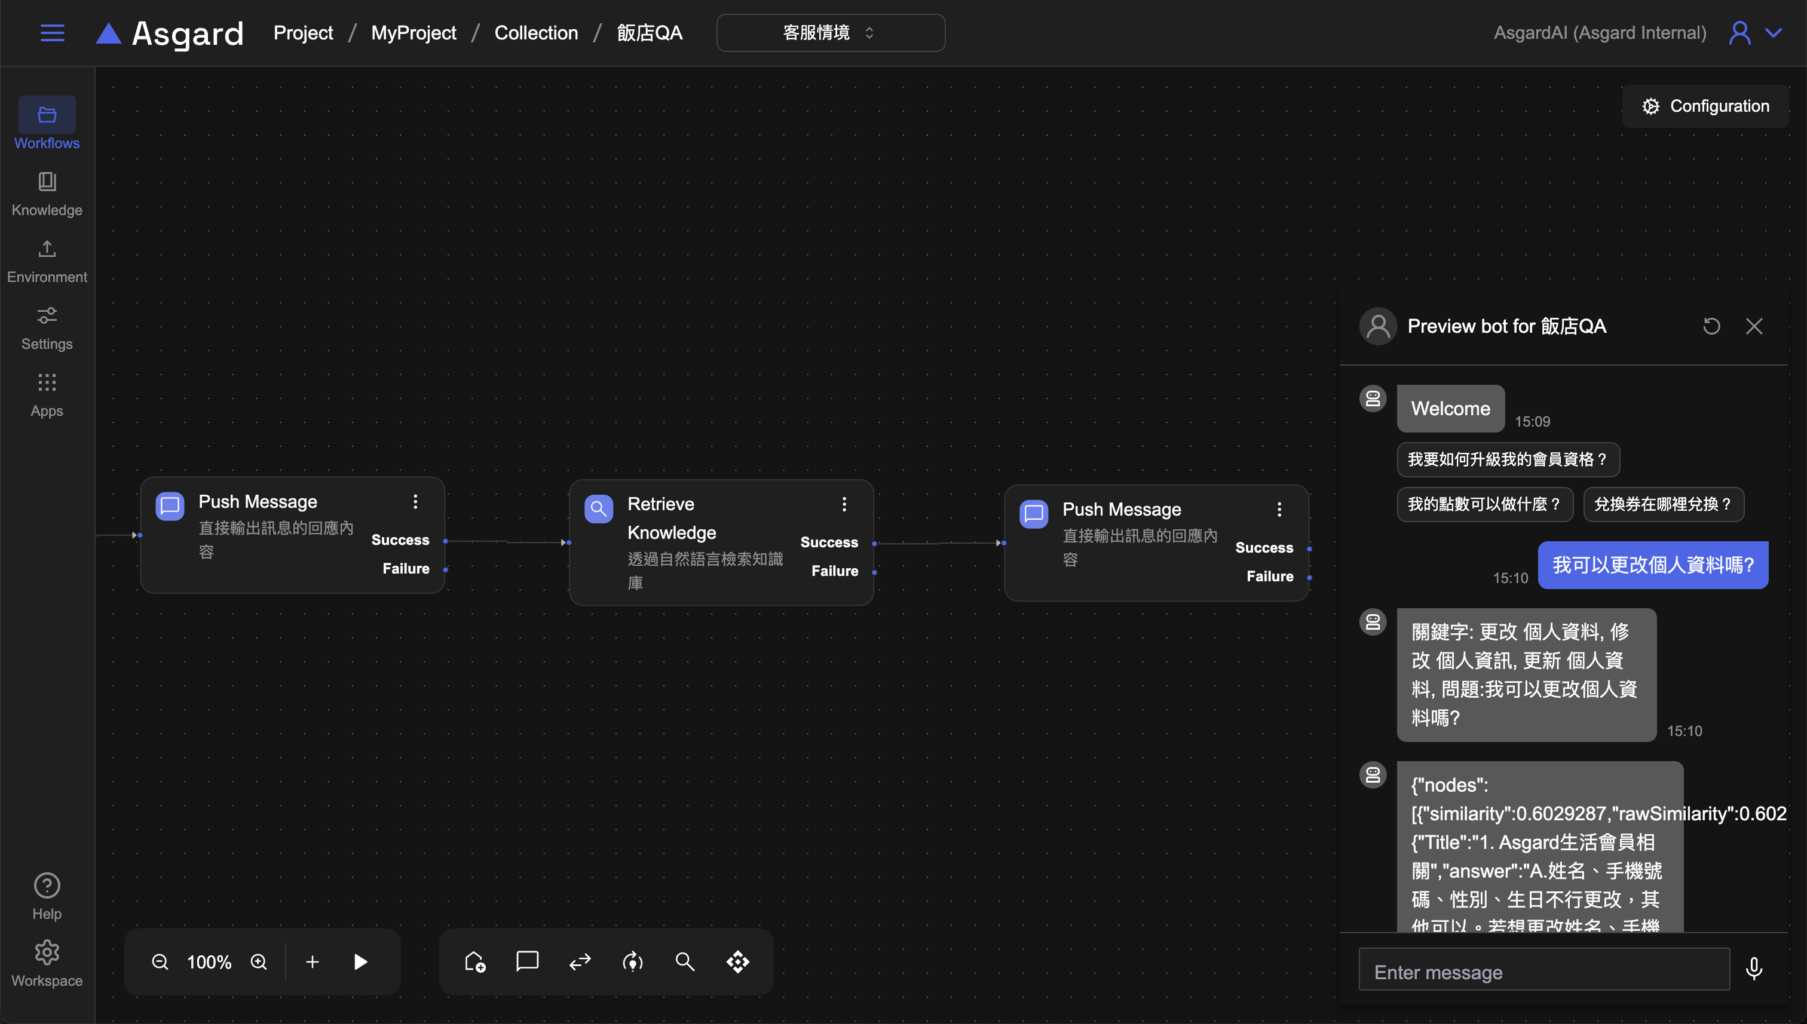
Task: Open the 客服情境 environment dropdown
Action: coord(830,33)
